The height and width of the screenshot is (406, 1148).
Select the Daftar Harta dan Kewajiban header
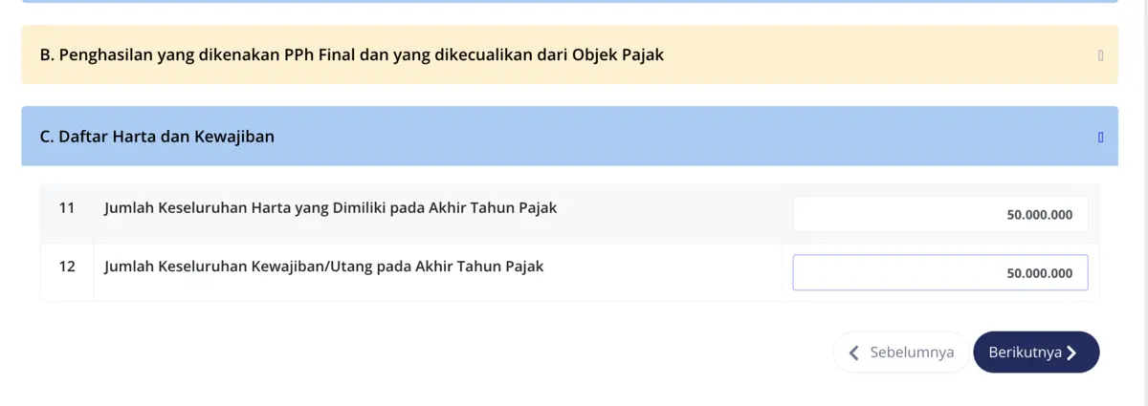point(157,137)
